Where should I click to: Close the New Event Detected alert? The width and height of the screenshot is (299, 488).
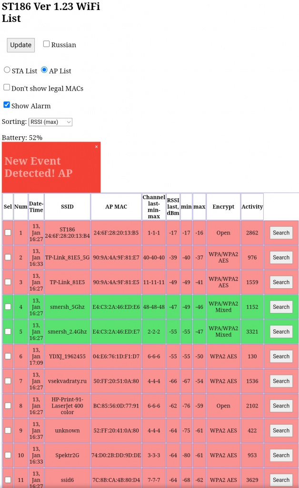(96, 147)
